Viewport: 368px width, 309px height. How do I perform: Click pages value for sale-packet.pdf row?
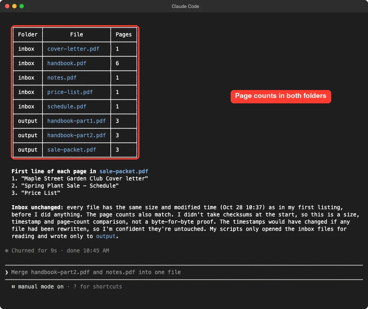pos(118,150)
